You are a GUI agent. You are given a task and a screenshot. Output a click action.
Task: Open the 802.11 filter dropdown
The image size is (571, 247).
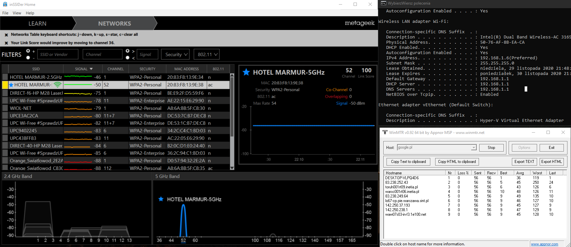207,54
